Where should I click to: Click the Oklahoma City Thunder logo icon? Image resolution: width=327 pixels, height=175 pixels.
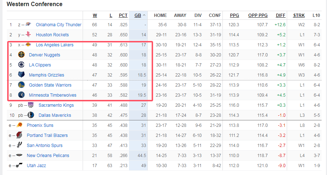[28, 24]
